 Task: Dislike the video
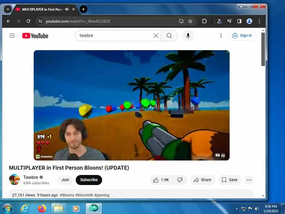180,180
